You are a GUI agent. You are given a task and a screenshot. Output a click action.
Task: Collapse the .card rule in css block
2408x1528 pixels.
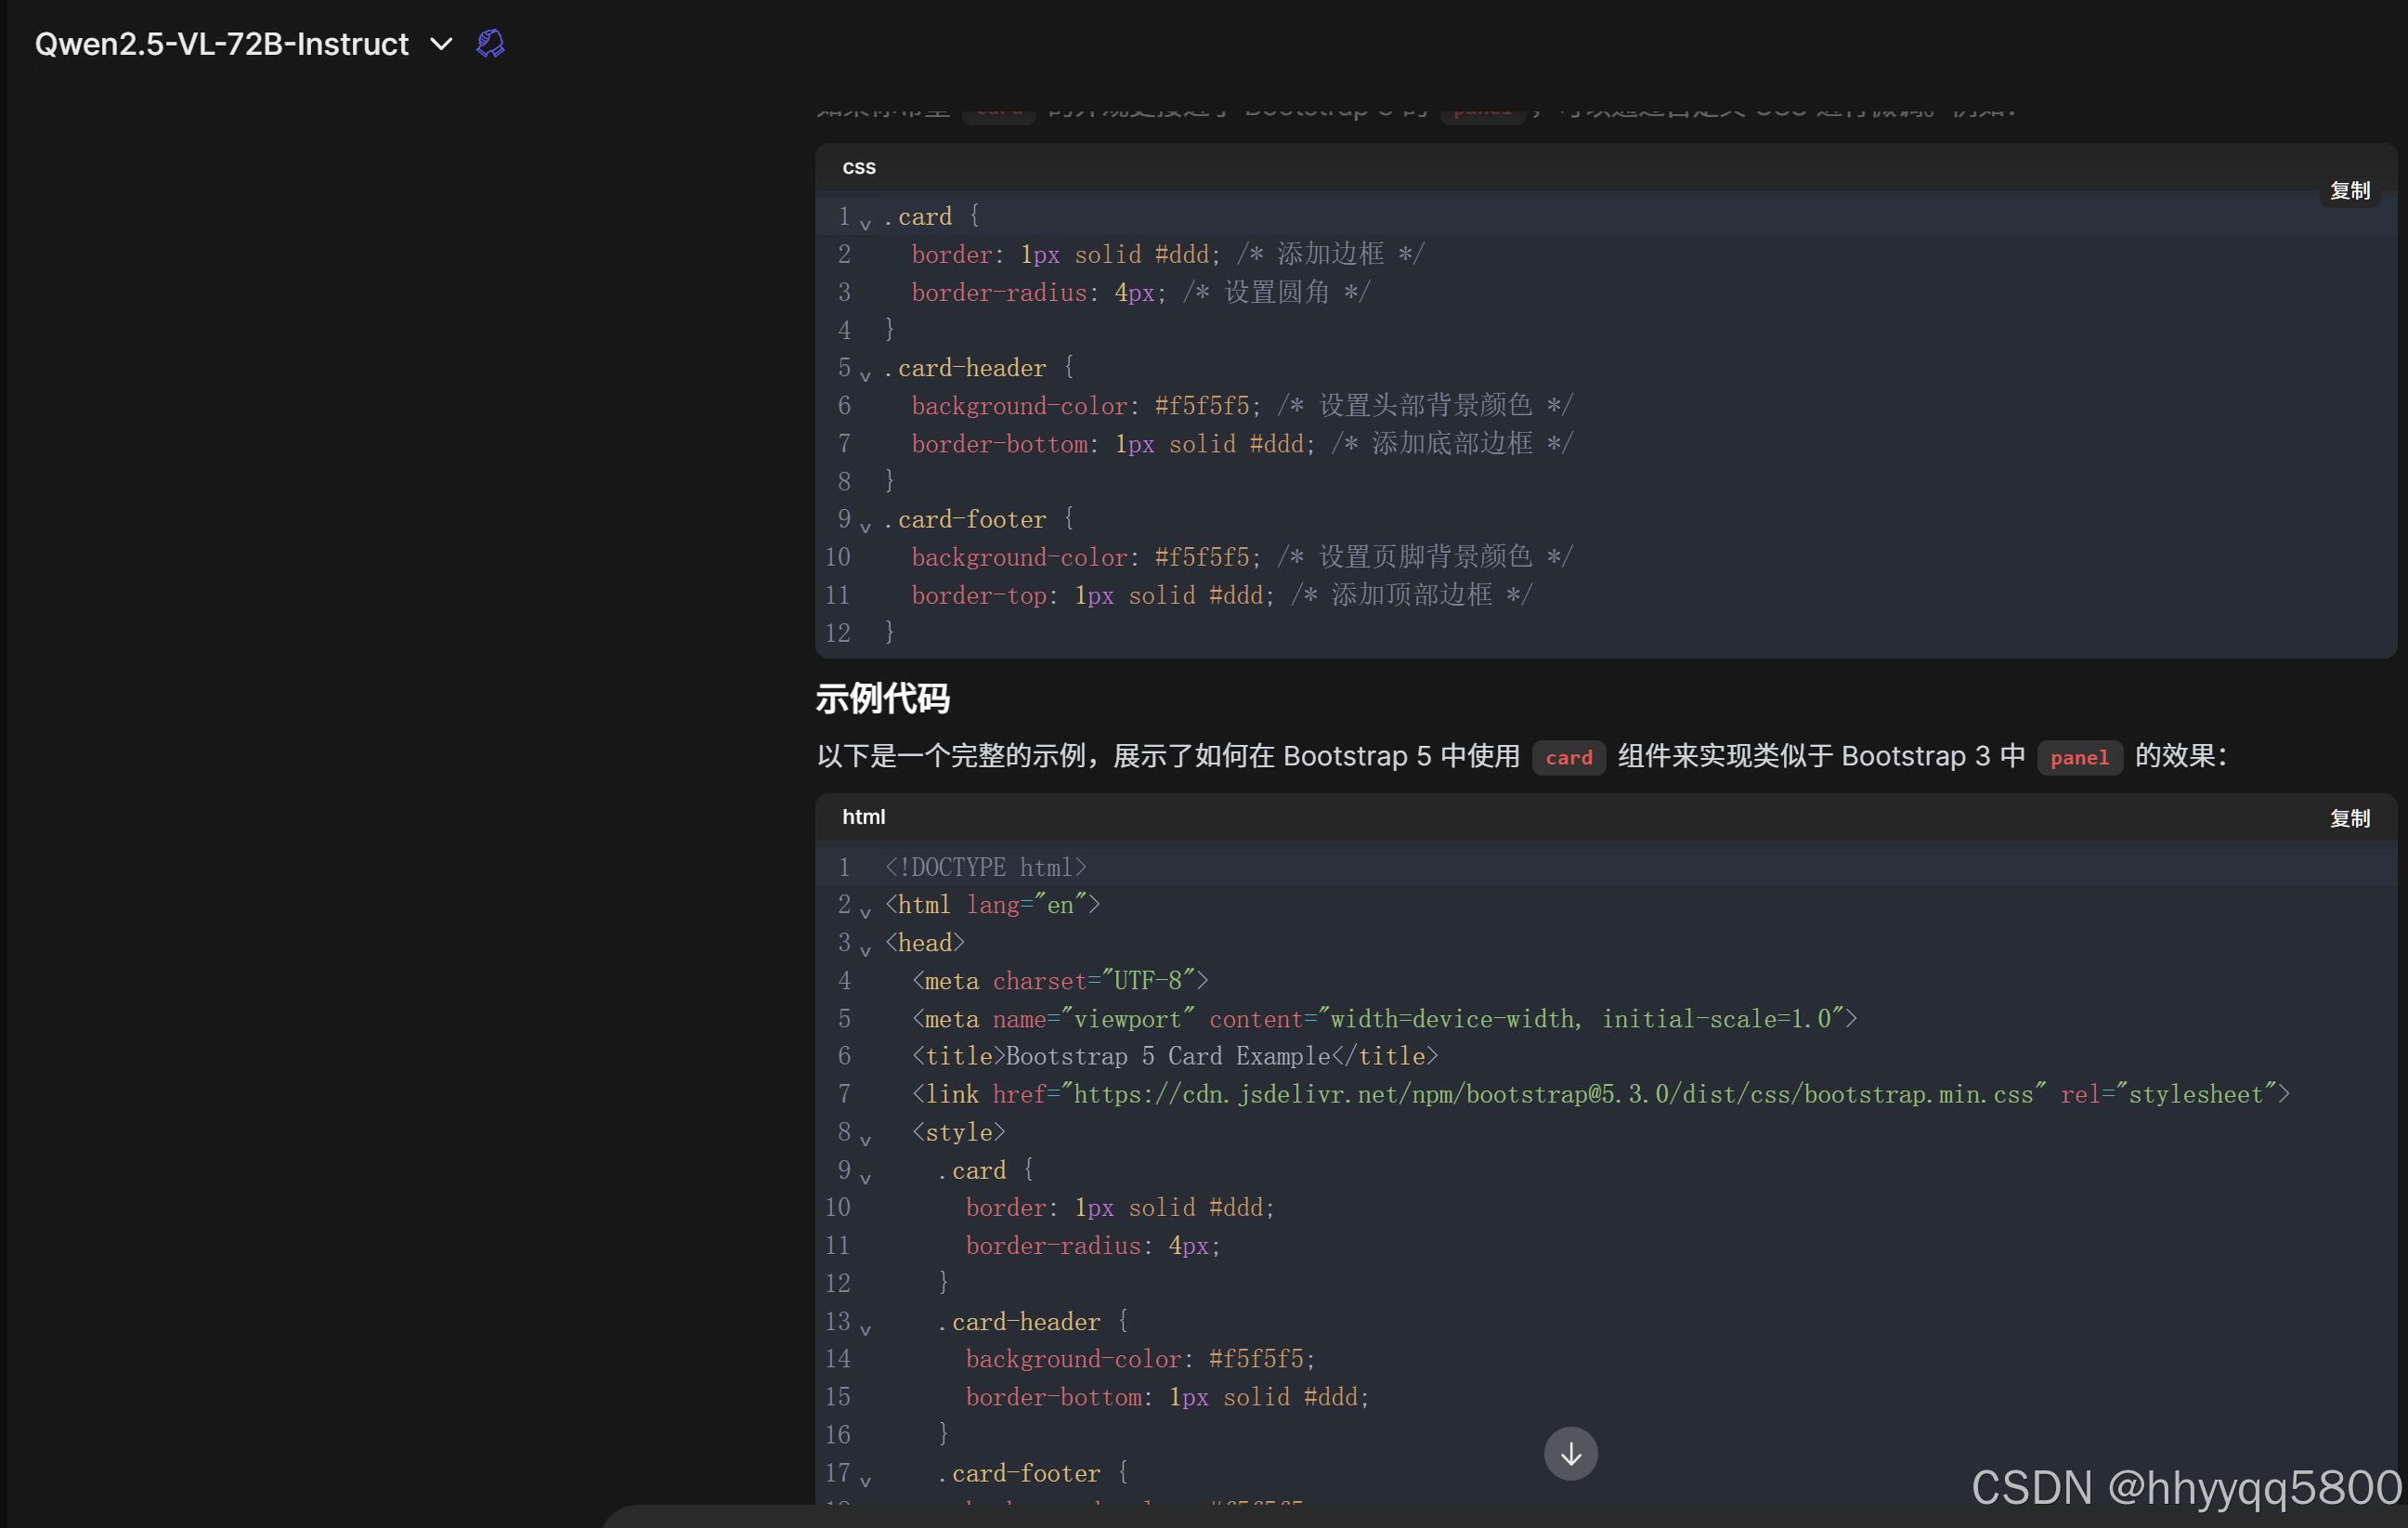[865, 224]
